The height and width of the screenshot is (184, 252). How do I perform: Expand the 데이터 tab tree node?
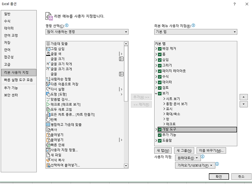coord(156,82)
